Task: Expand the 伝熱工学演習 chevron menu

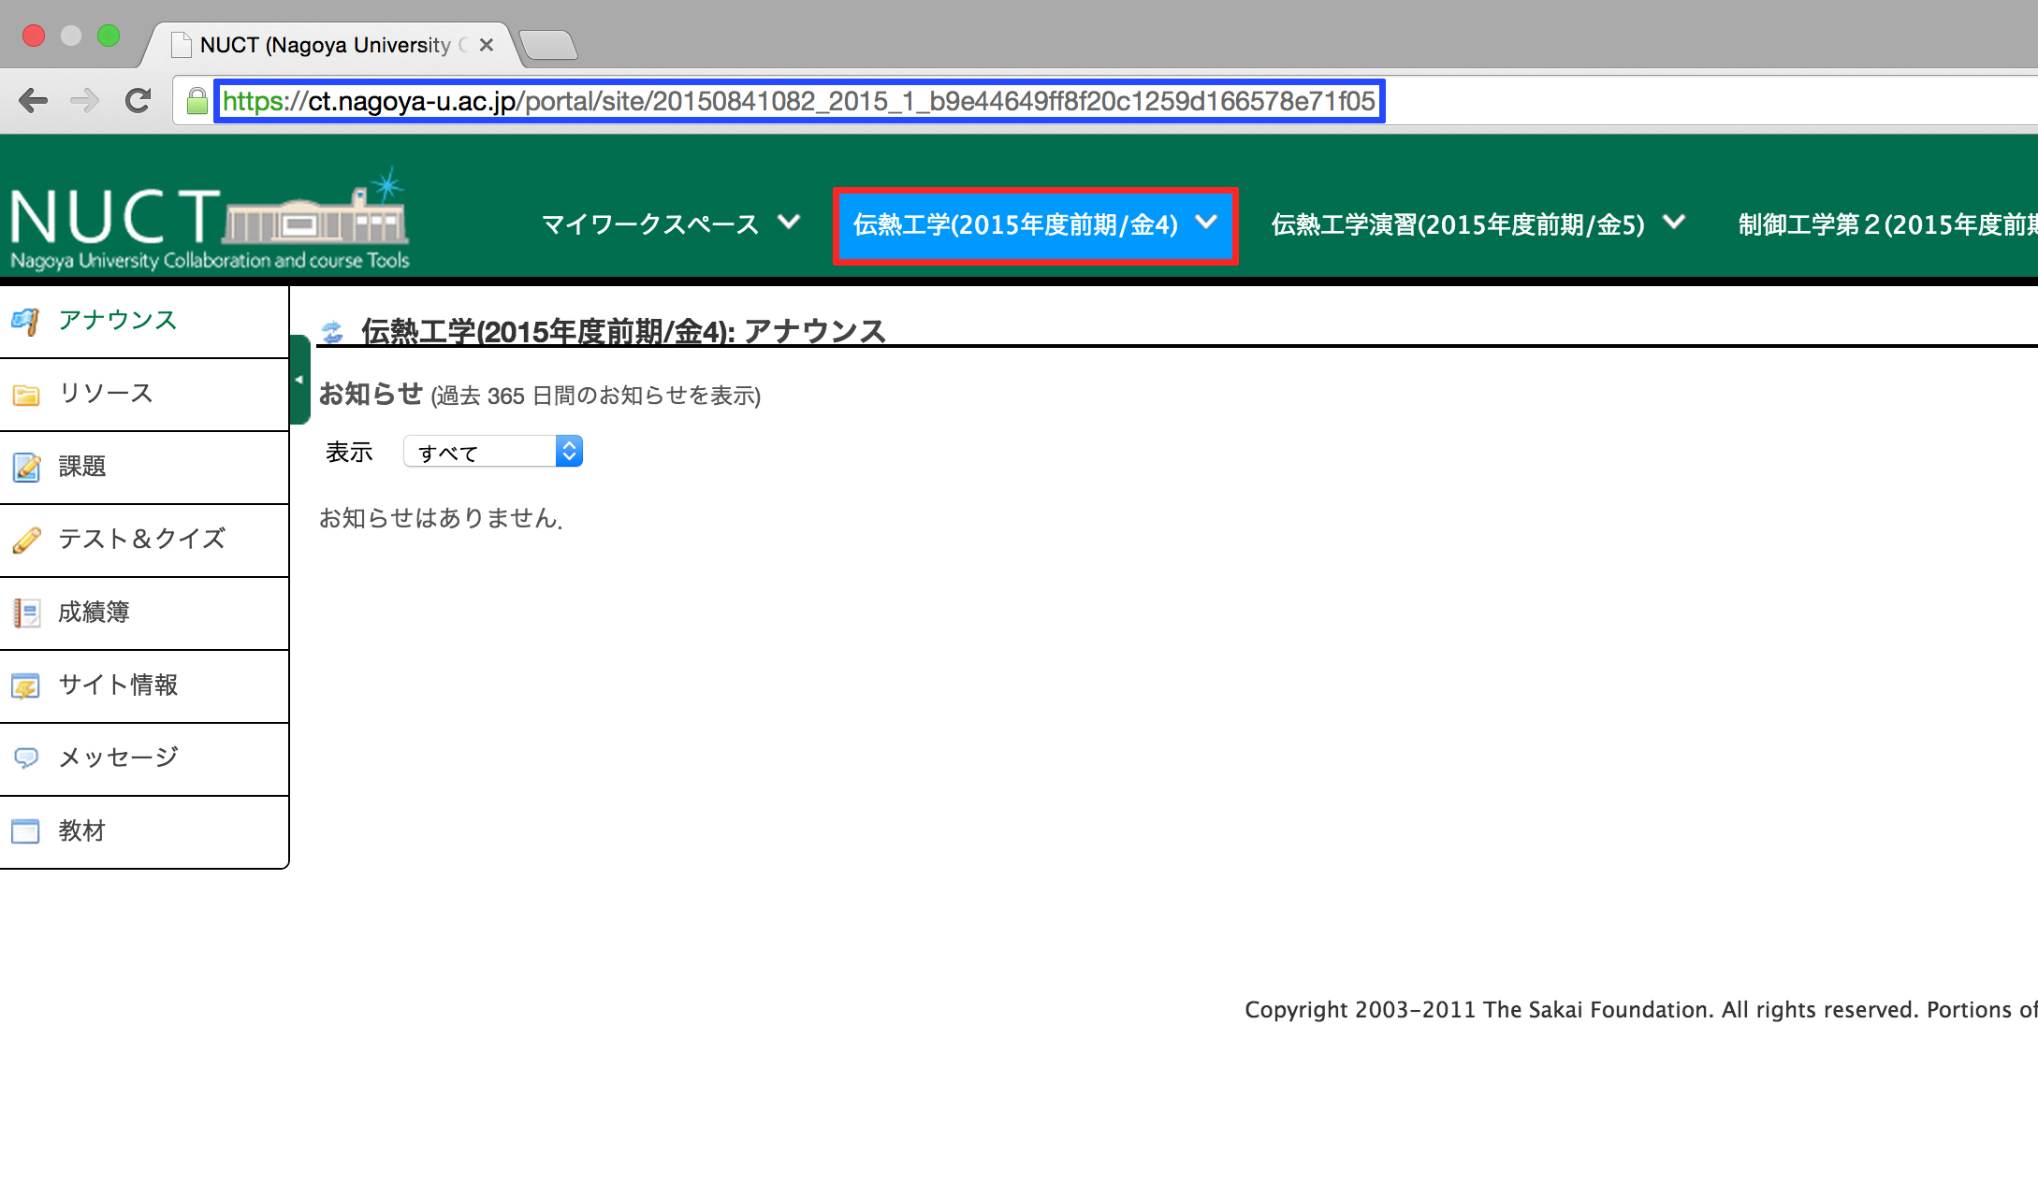Action: [x=1674, y=223]
